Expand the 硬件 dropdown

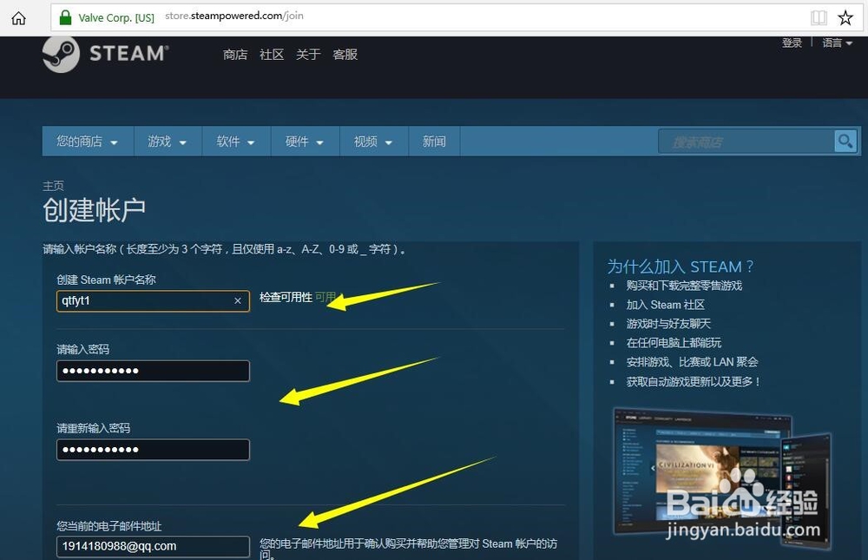[305, 142]
